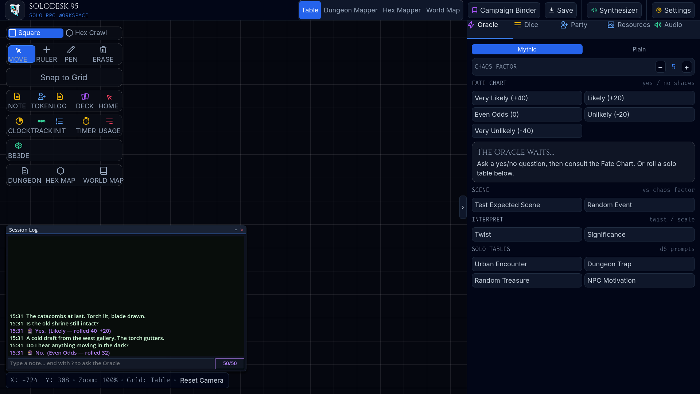
Task: Add a Token to the table
Action: 42,101
